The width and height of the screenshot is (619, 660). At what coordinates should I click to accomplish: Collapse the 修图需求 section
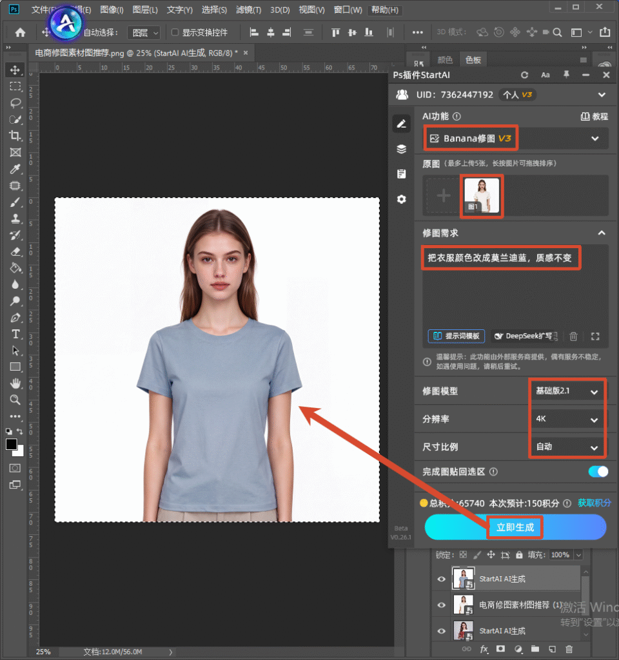point(602,233)
